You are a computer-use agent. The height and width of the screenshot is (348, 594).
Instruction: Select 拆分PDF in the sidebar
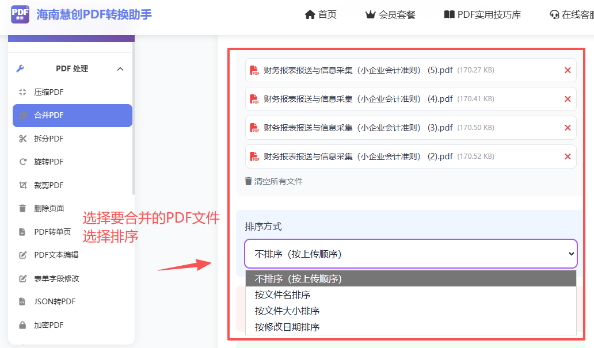[x=73, y=139]
